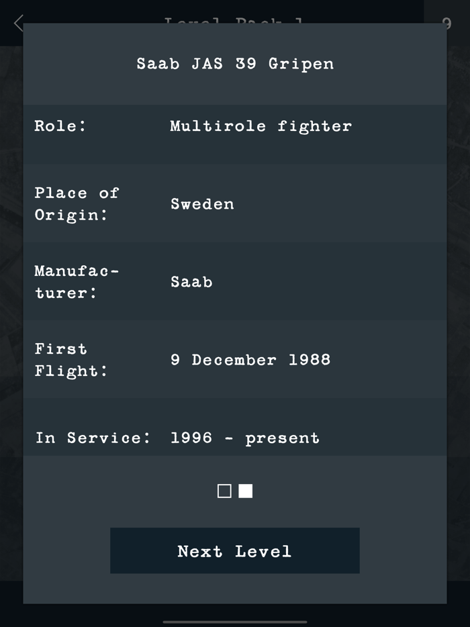The image size is (470, 627).
Task: Open the Saab JAS 39 Gripen title header
Action: coord(235,64)
